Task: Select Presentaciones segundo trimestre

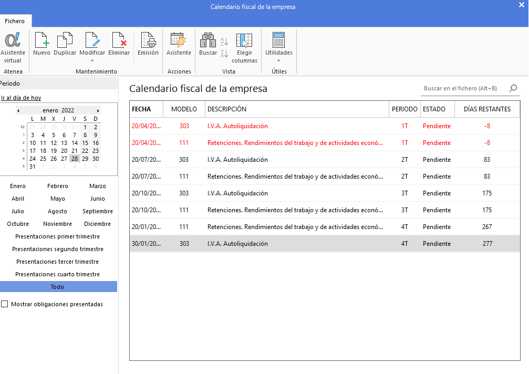Action: [x=58, y=249]
